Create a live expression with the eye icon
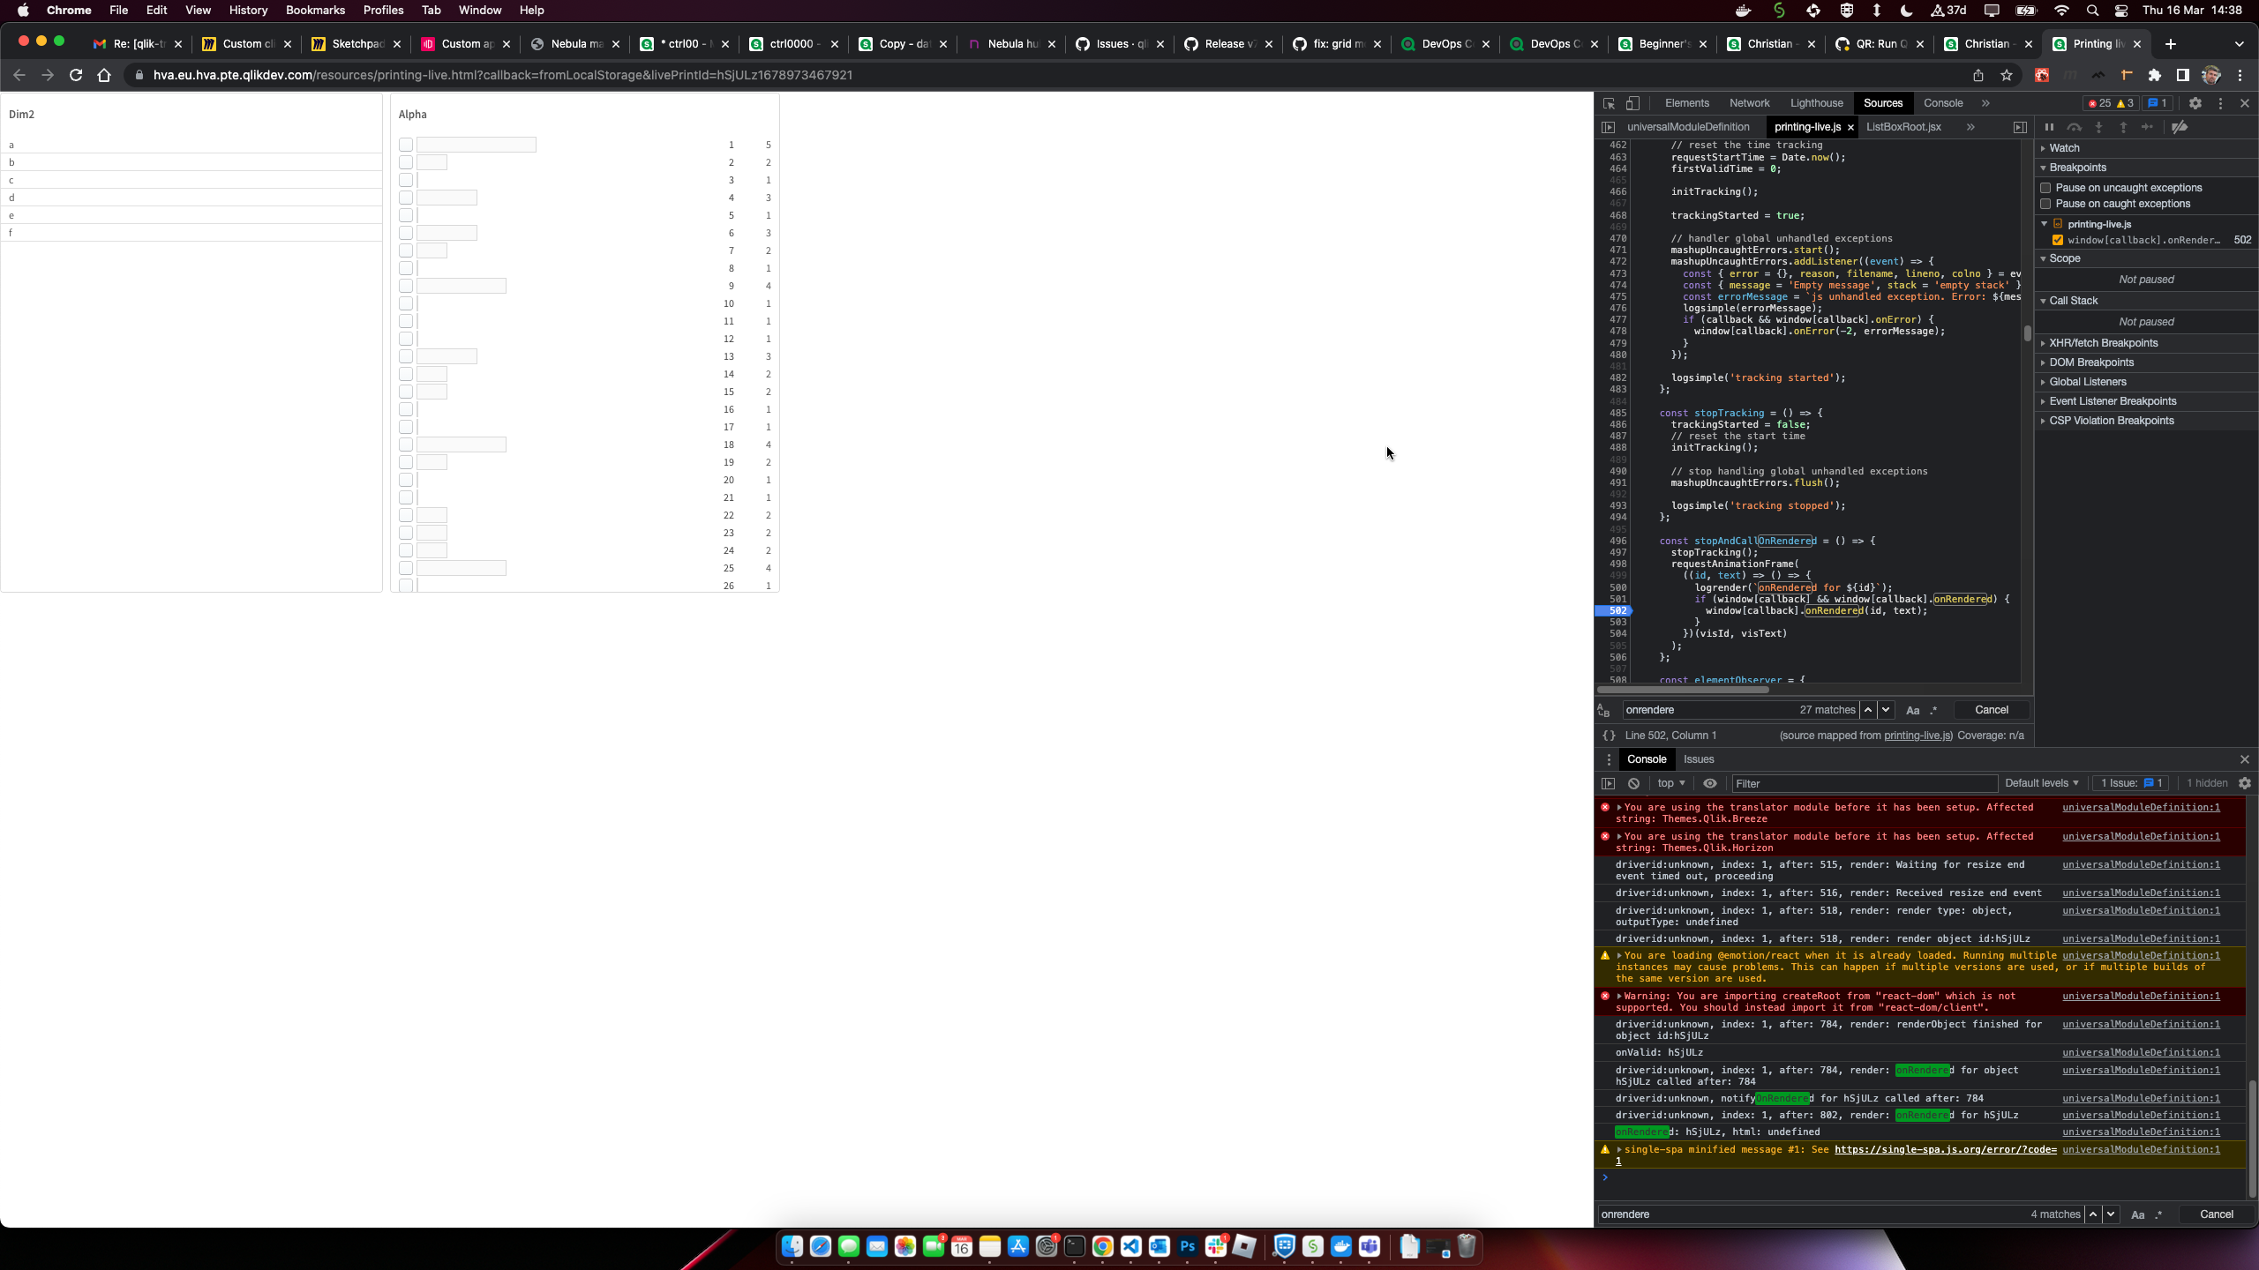Screen dimensions: 2259x1270 tap(1709, 783)
